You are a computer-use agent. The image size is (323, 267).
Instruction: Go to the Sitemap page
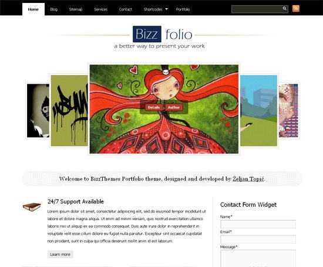(76, 9)
